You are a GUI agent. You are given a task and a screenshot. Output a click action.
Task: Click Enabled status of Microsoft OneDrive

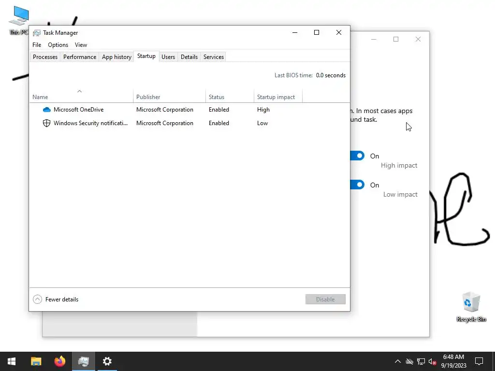(219, 110)
